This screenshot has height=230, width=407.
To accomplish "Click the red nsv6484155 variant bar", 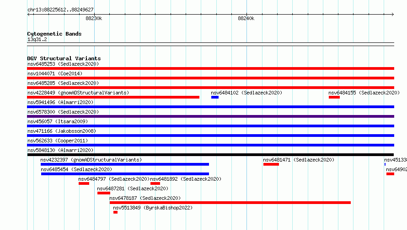I will pyautogui.click(x=334, y=97).
